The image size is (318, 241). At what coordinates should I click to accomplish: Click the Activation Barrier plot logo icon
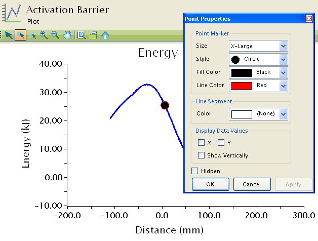pyautogui.click(x=12, y=13)
